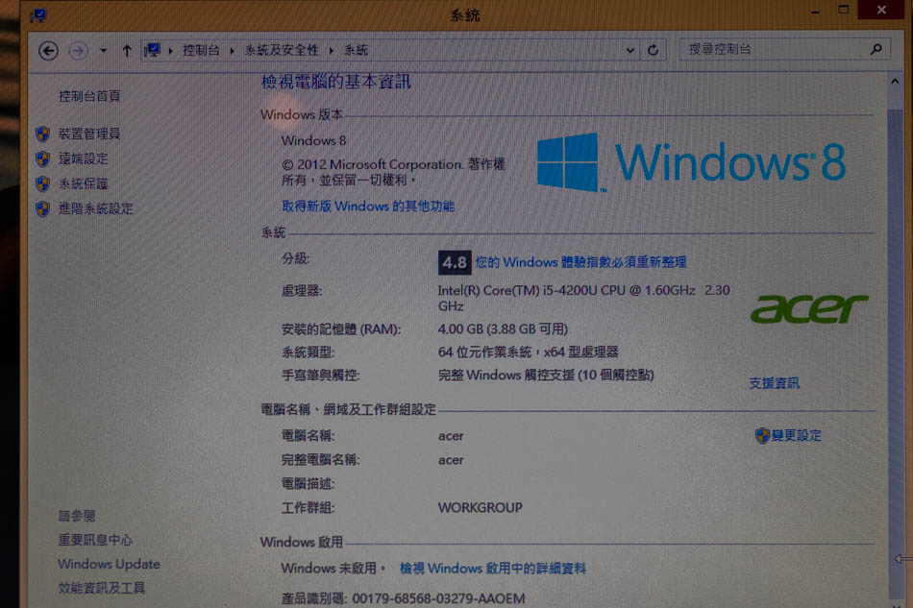Refresh the page with the refresh icon

(653, 51)
